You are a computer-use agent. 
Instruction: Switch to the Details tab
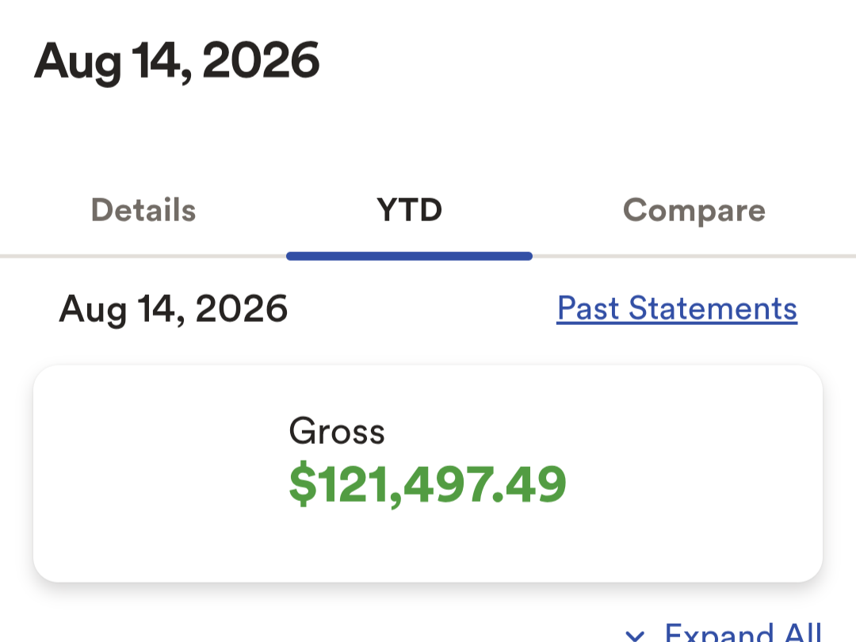pyautogui.click(x=143, y=210)
